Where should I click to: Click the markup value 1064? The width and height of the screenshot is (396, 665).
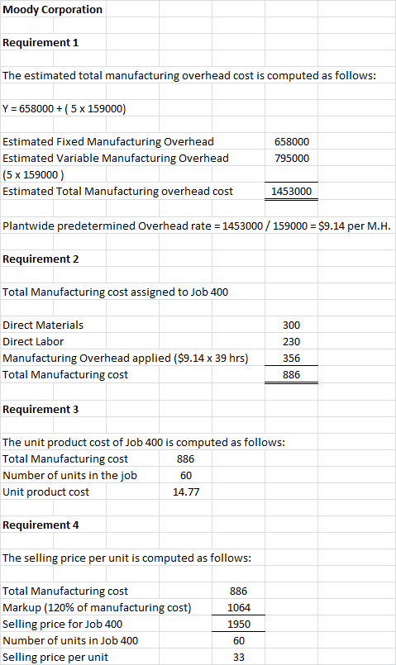239,608
